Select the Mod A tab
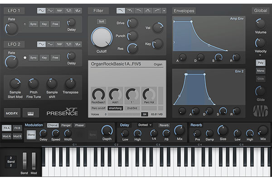Viewport: 272px width, 181px height. (7, 136)
